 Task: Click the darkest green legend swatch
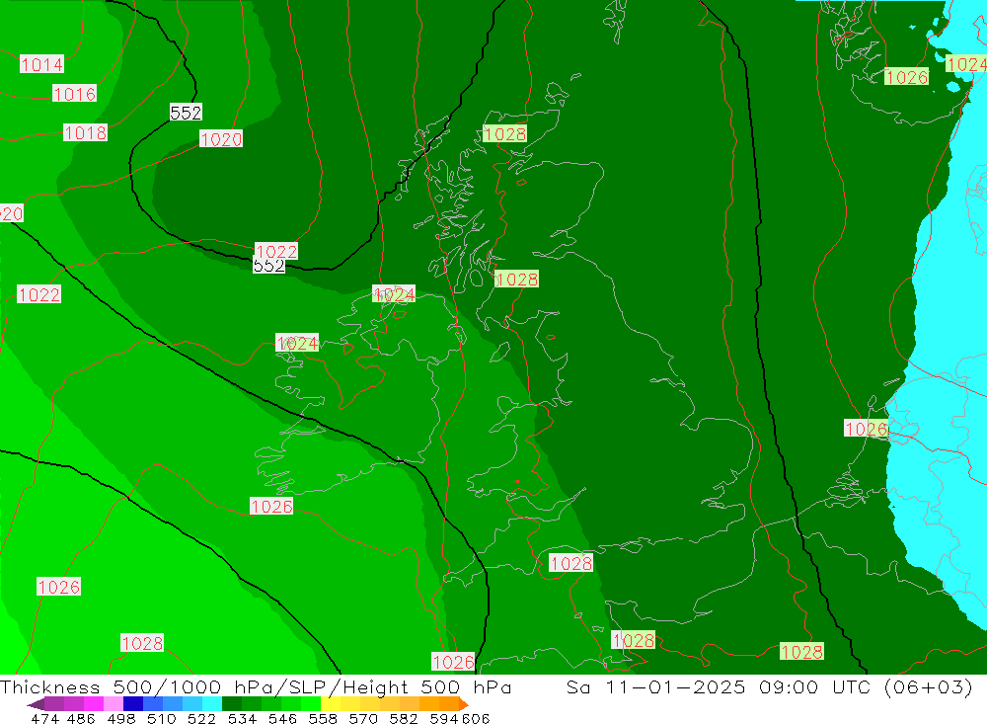[x=232, y=704]
